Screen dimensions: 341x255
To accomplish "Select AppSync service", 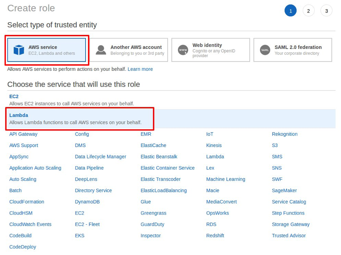I will pos(19,157).
